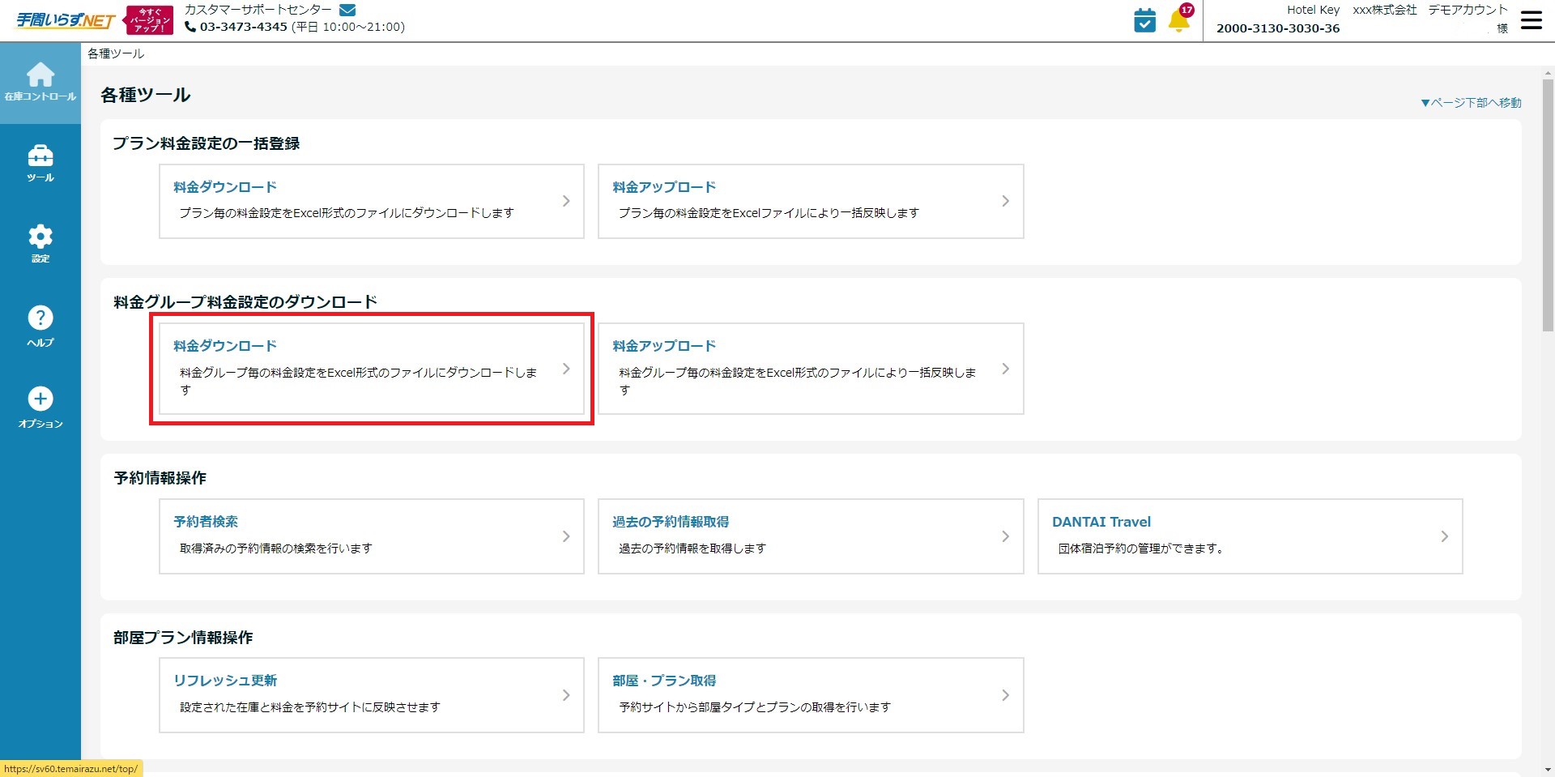Open highlighted rate group 料金ダウンロード card
Image resolution: width=1555 pixels, height=777 pixels.
tap(371, 369)
